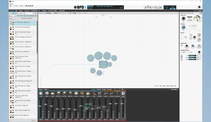The width and height of the screenshot is (211, 122).
Task: Open the Tools menu
Action: click(16, 6)
